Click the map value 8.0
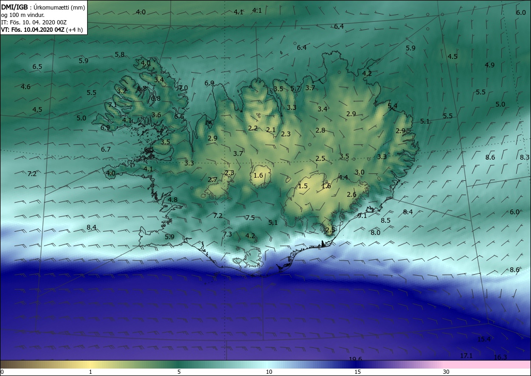Image resolution: width=531 pixels, height=376 pixels. pos(375,233)
